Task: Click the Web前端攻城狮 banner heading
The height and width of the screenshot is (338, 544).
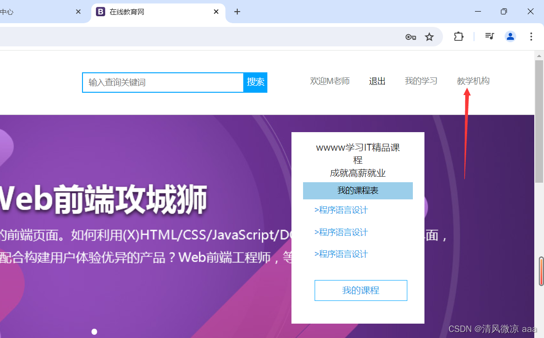Action: coord(103,199)
